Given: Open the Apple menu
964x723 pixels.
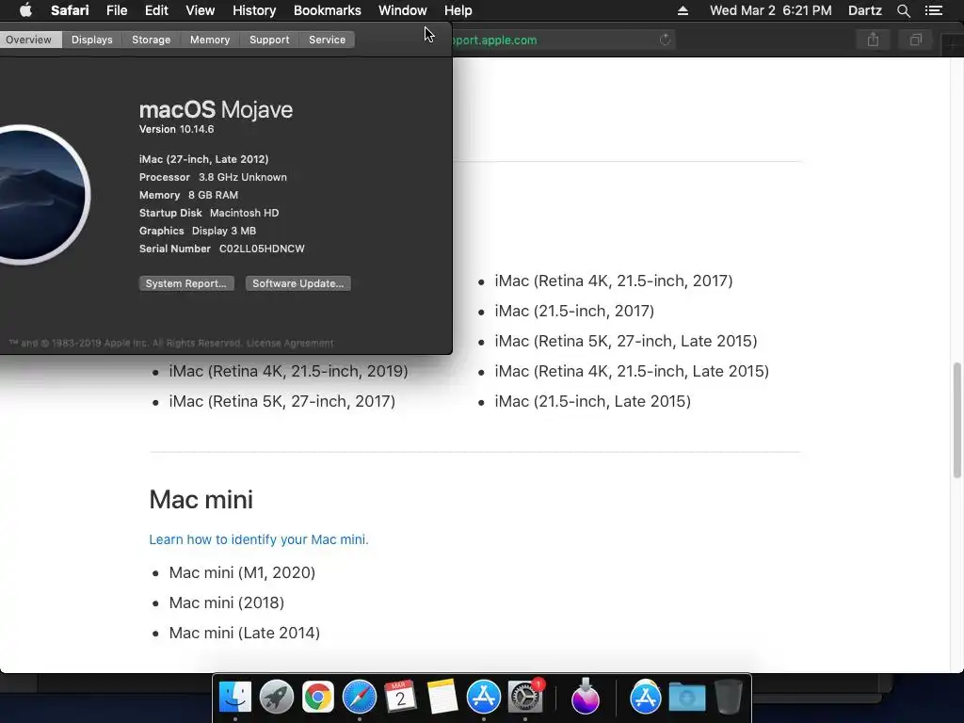Looking at the screenshot, I should tap(25, 10).
